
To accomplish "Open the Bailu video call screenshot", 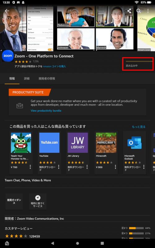I will (x=114, y=16).
